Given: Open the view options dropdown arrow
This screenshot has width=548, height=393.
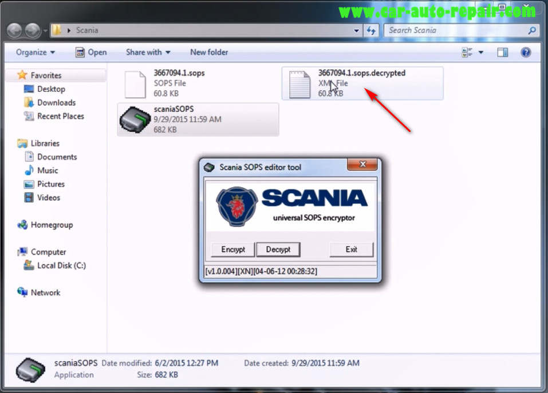Looking at the screenshot, I should pos(481,53).
